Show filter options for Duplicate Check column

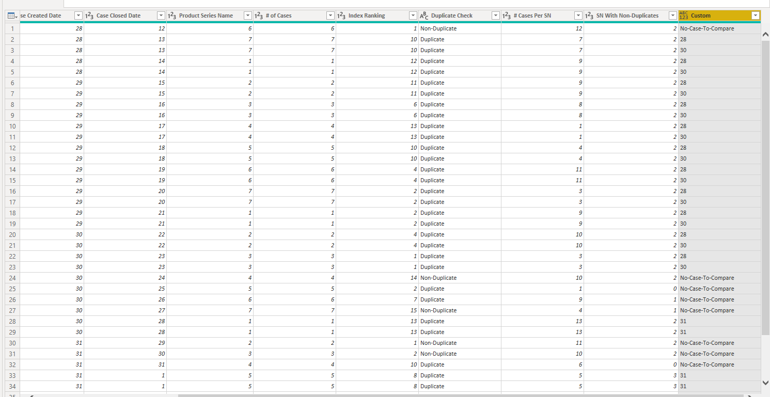click(x=495, y=15)
